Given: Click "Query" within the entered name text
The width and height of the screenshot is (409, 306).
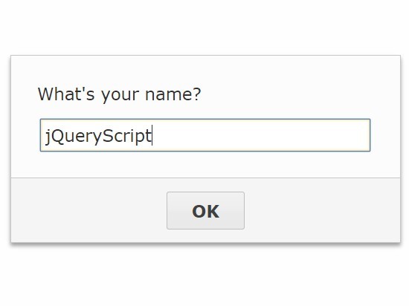Looking at the screenshot, I should [x=77, y=137].
